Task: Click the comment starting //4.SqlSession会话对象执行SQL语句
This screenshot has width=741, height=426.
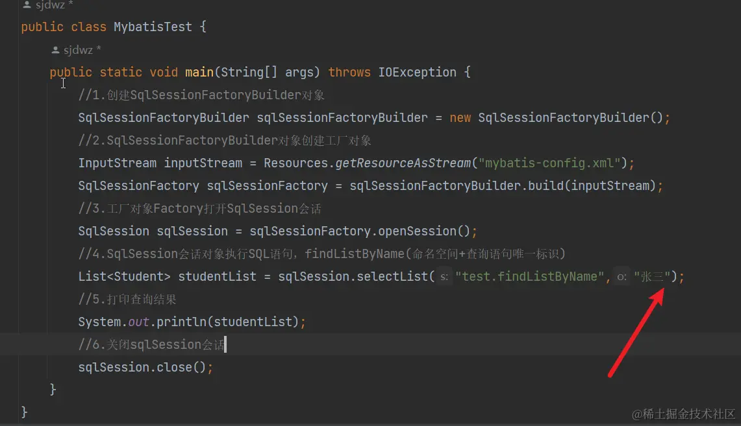Action: (x=322, y=254)
